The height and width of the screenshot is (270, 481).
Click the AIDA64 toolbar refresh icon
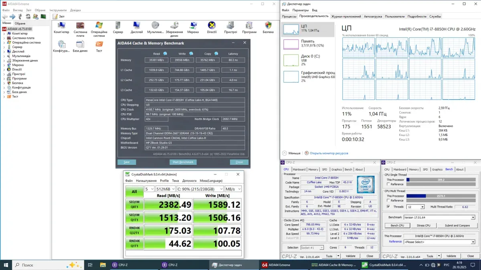coord(28,16)
